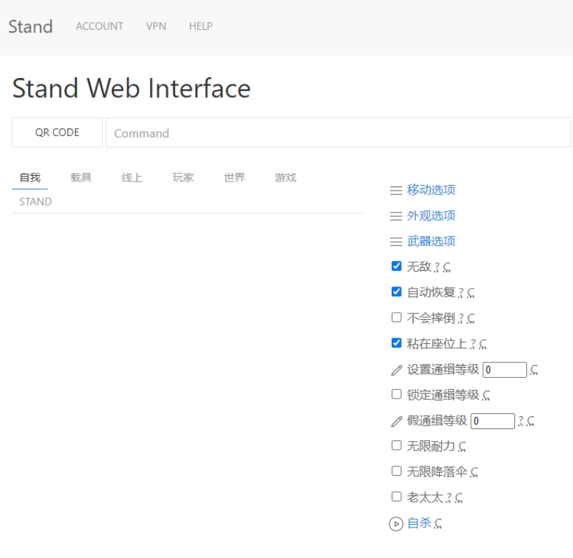Click the ? help icon next to 粘在座位上
Image resolution: width=573 pixels, height=558 pixels.
[472, 345]
